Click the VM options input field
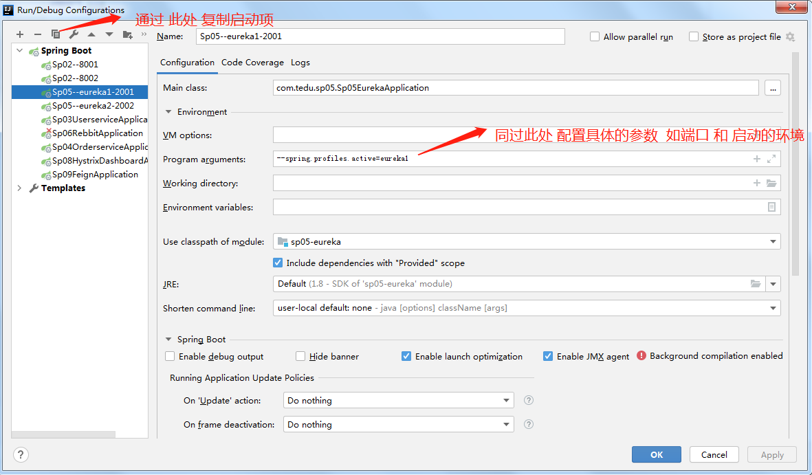Image resolution: width=812 pixels, height=475 pixels. pyautogui.click(x=527, y=135)
